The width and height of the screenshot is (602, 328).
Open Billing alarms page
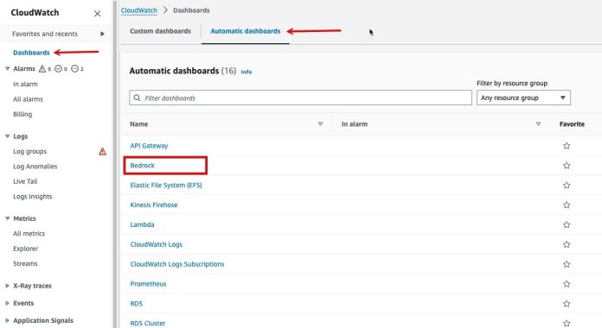point(22,114)
